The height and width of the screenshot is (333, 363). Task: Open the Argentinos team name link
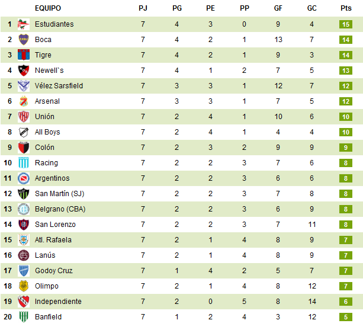[52, 178]
